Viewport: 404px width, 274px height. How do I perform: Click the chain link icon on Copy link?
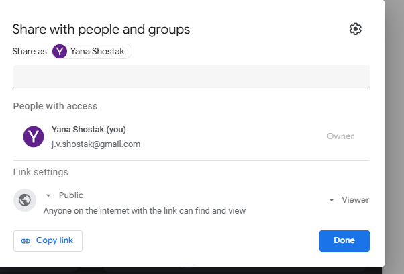26,240
